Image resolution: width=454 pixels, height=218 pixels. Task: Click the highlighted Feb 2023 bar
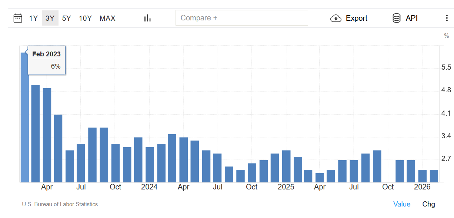(24, 118)
